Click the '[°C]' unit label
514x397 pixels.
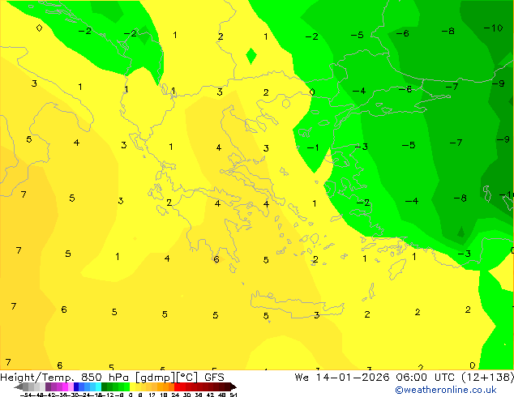point(187,378)
